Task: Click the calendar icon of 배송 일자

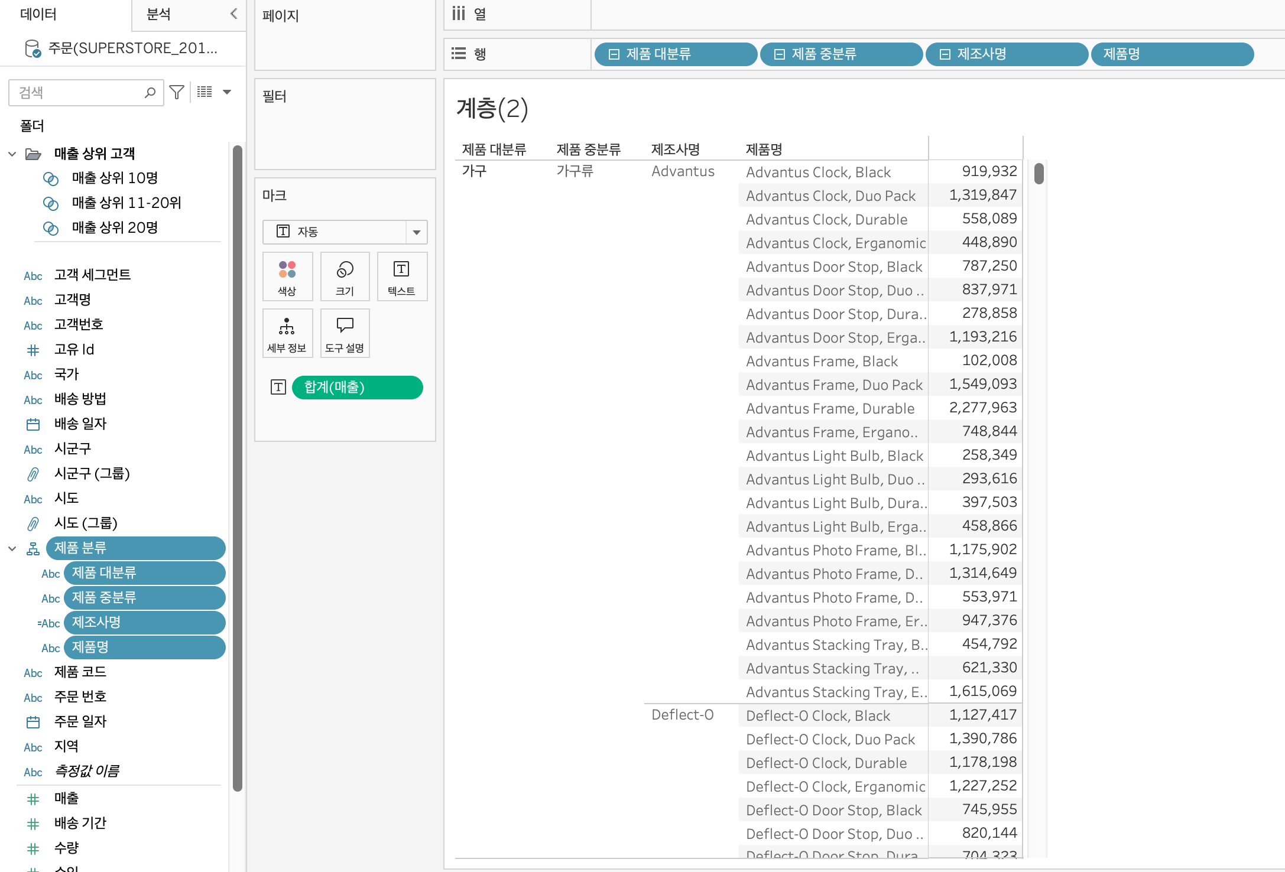Action: point(33,424)
